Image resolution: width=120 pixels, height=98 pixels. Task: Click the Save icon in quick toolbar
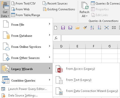[x=63, y=28]
